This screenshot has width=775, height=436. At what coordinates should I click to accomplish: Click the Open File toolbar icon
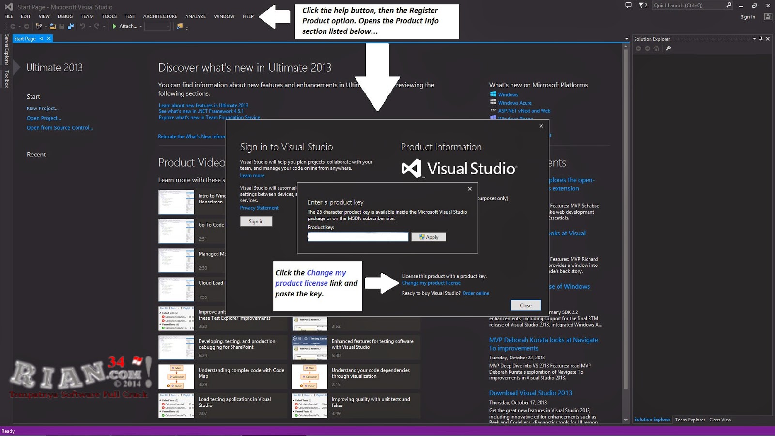click(53, 26)
